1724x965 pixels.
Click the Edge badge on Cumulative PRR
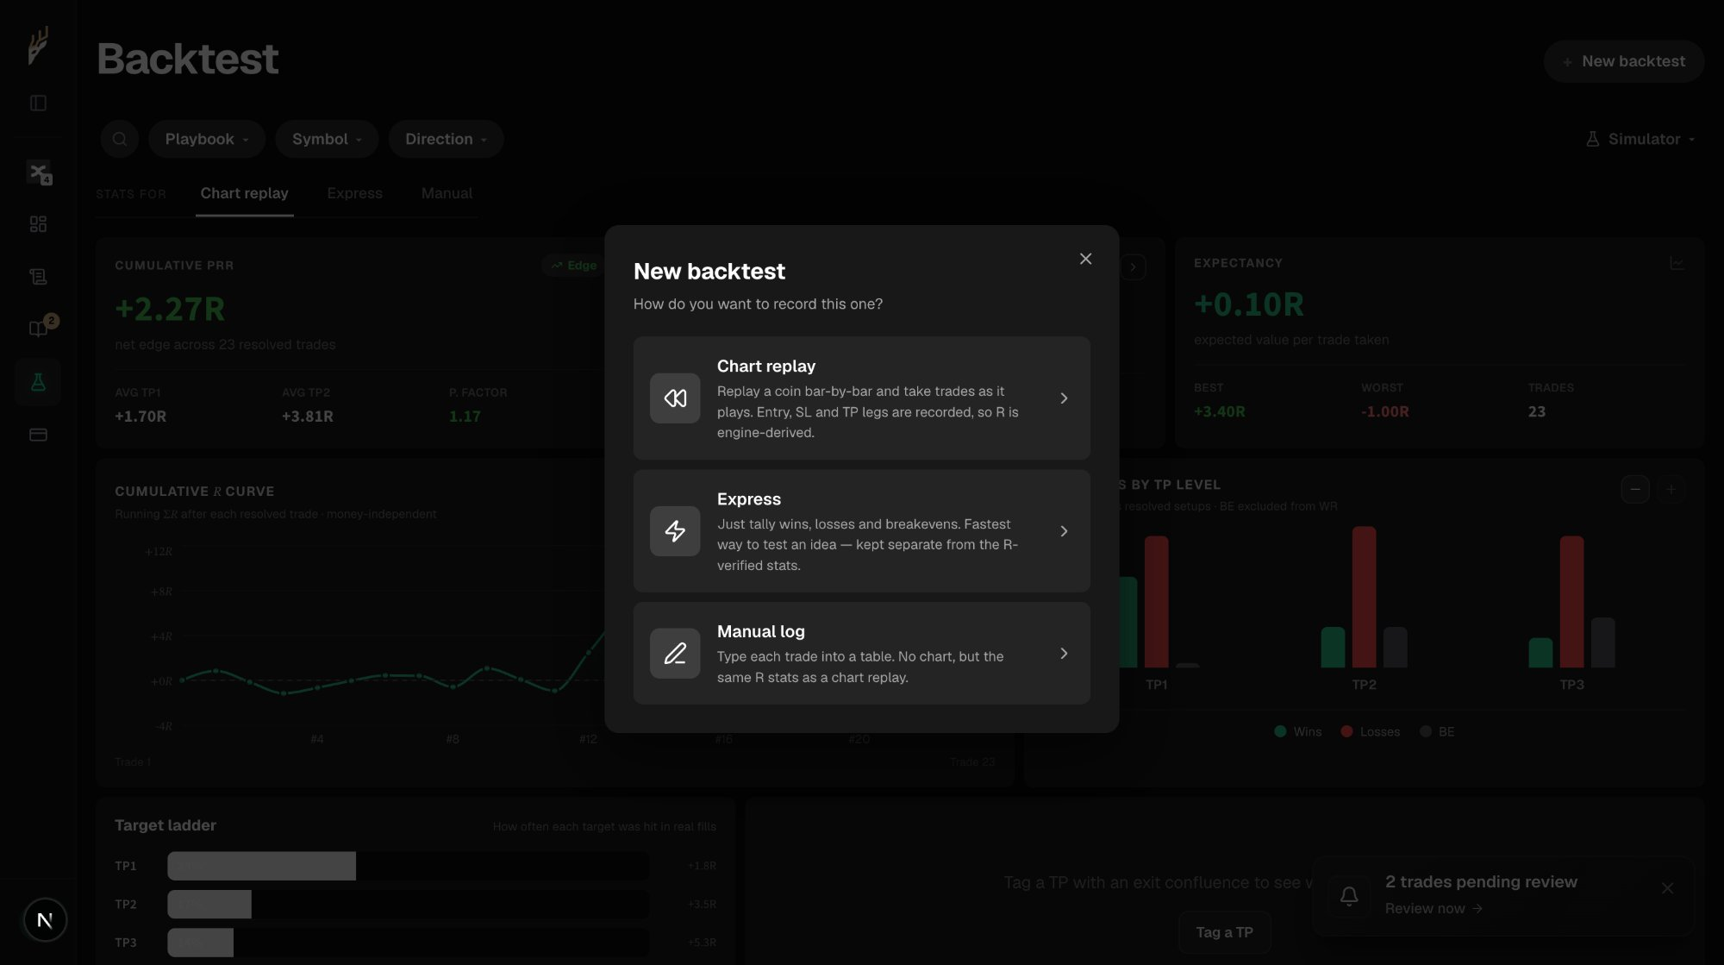click(x=574, y=266)
